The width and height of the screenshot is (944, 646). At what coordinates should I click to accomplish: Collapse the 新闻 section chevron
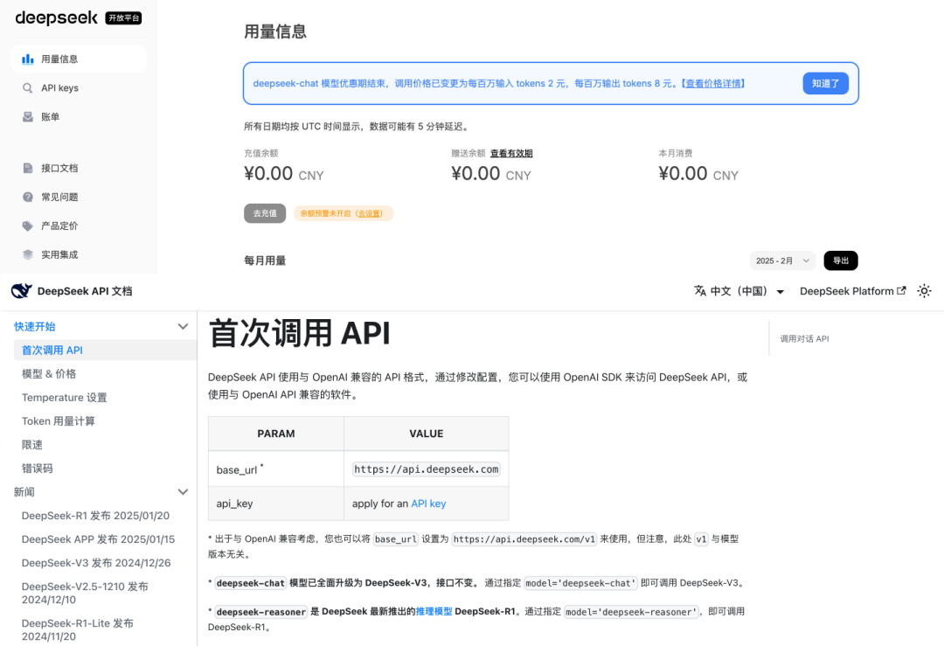[x=183, y=492]
